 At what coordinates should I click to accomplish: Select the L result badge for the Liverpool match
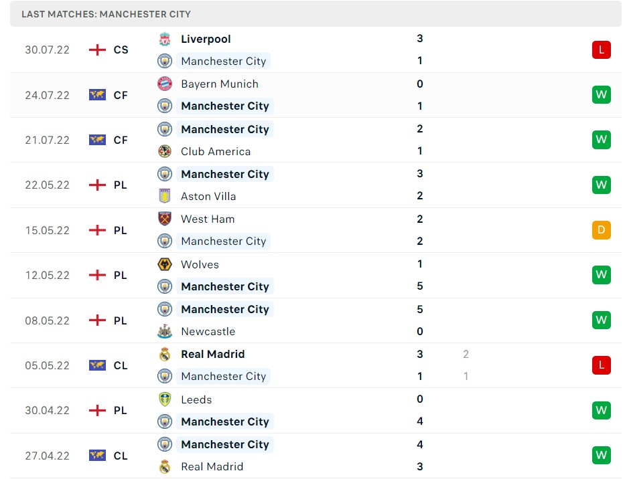(x=601, y=50)
